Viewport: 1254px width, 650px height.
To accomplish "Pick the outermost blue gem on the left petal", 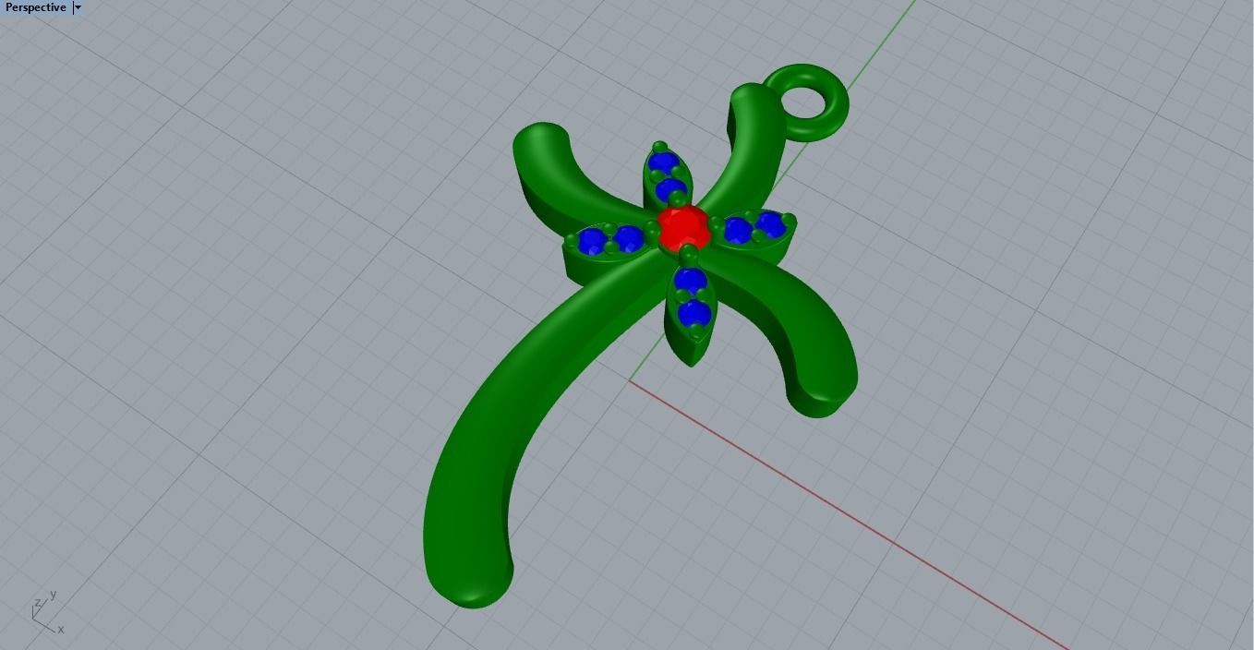I will (x=592, y=242).
